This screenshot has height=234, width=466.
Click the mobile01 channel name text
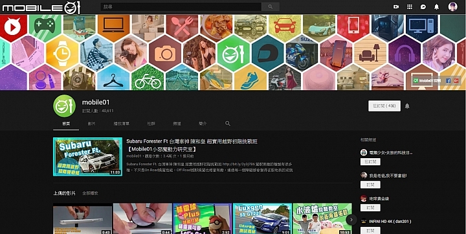click(96, 102)
